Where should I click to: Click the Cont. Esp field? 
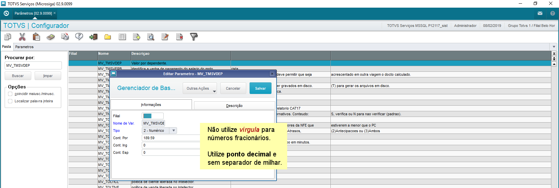coord(171,152)
